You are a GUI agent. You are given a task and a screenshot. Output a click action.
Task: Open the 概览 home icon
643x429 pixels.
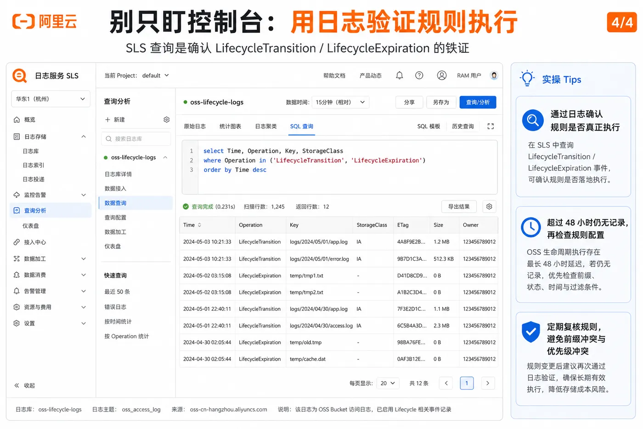17,120
